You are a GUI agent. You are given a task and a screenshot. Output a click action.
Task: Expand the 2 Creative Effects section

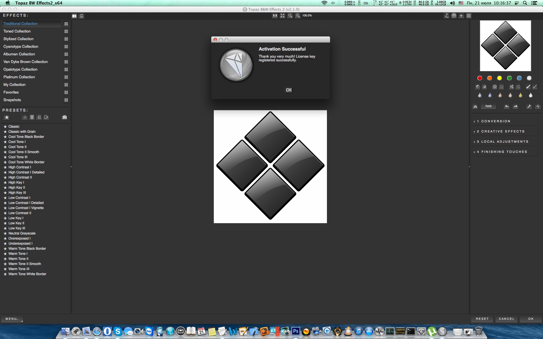[505, 131]
